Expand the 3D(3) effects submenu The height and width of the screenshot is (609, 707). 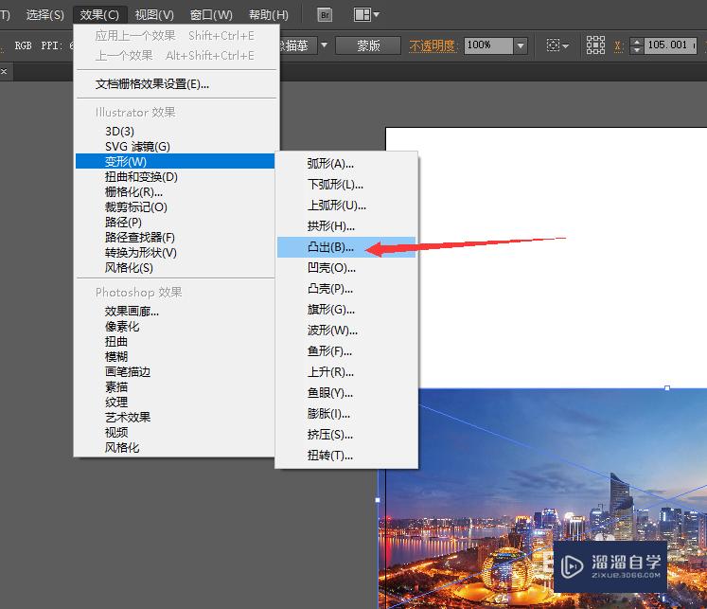pos(119,132)
